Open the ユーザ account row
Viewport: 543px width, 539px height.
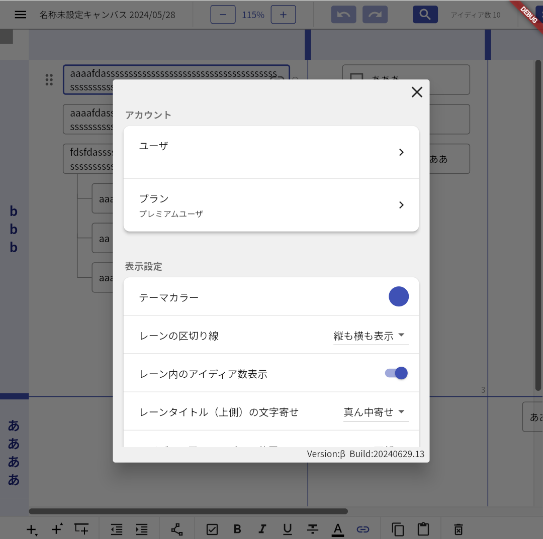pyautogui.click(x=271, y=152)
